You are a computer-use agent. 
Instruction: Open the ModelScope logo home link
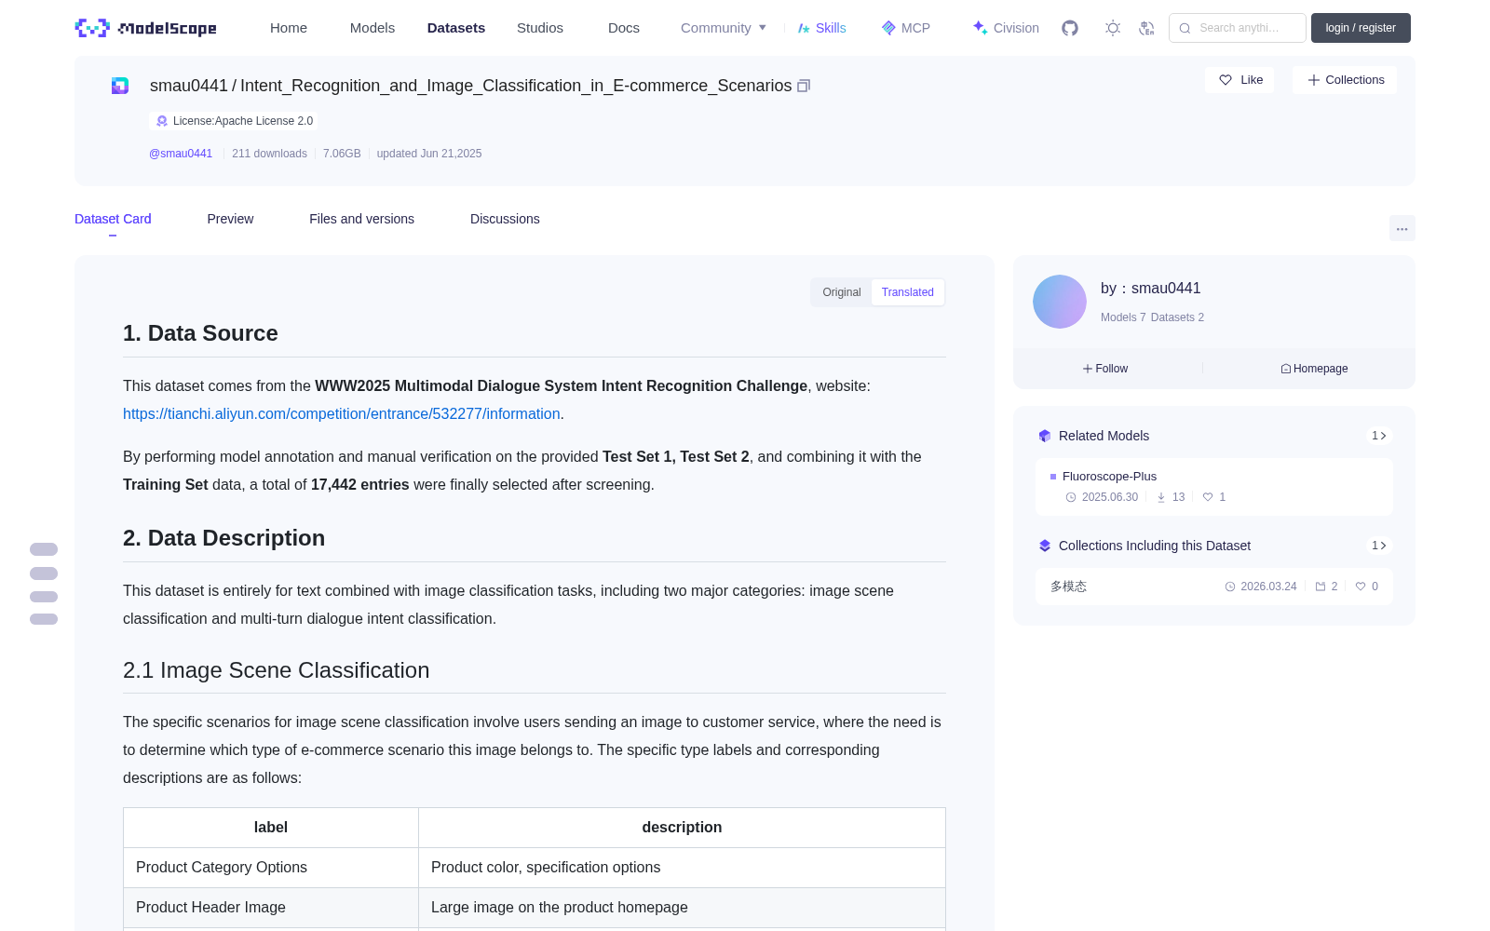point(146,28)
